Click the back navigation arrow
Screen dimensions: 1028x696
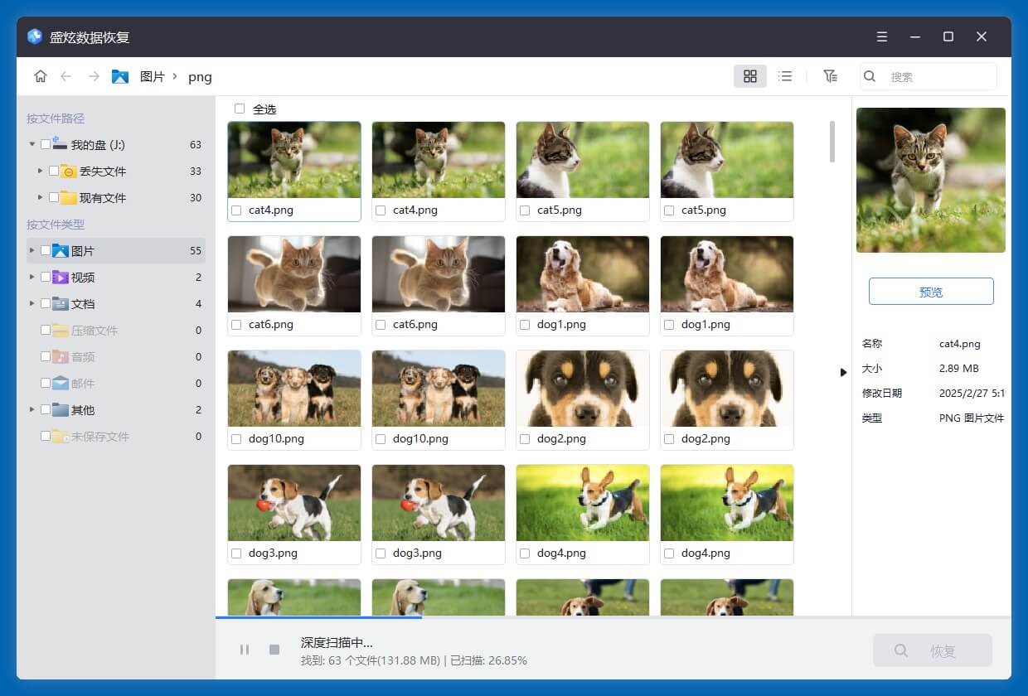click(x=65, y=76)
